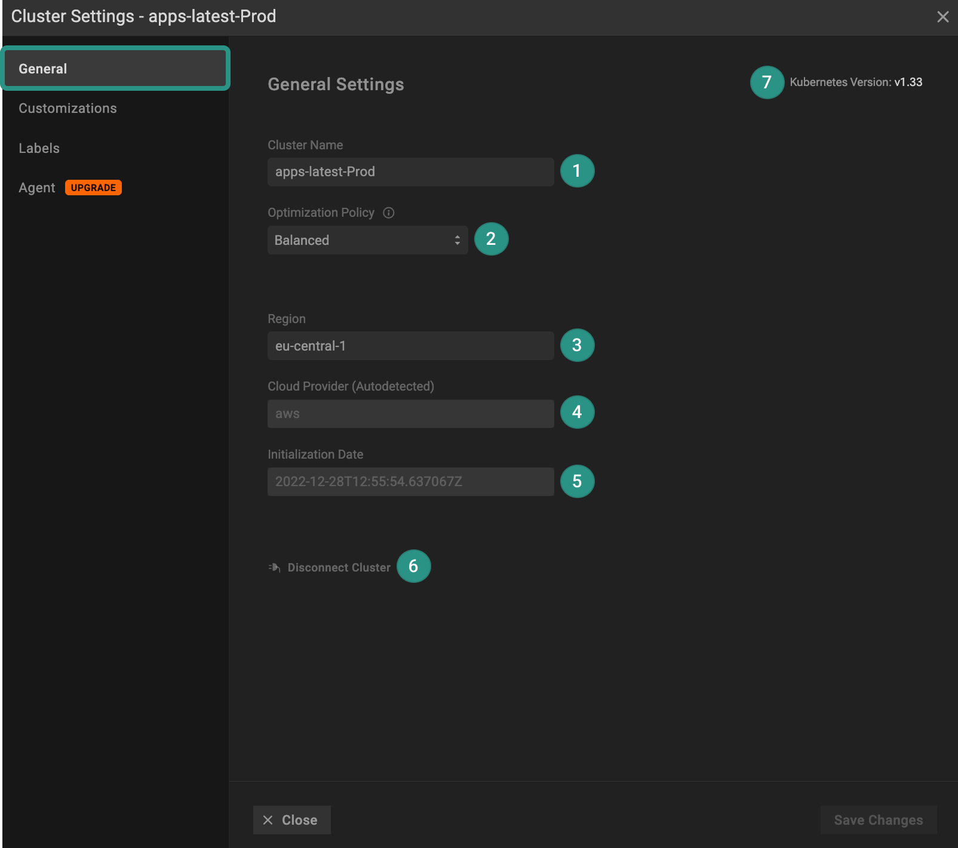Click the Optimization Policy info icon
The width and height of the screenshot is (958, 848).
pyautogui.click(x=389, y=213)
